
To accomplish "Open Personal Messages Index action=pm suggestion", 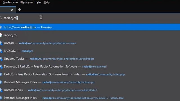I will click(x=90, y=82).
